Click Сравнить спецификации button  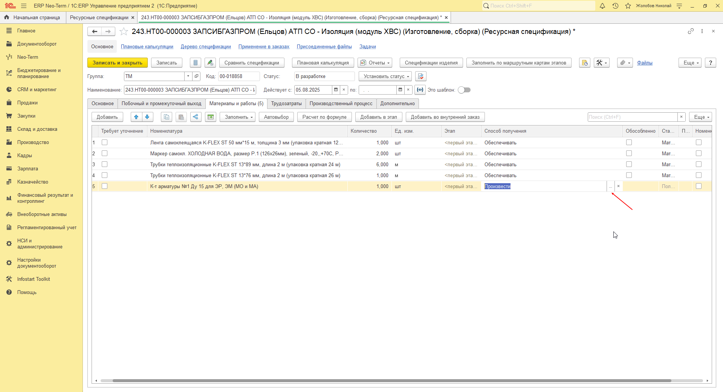click(x=252, y=63)
